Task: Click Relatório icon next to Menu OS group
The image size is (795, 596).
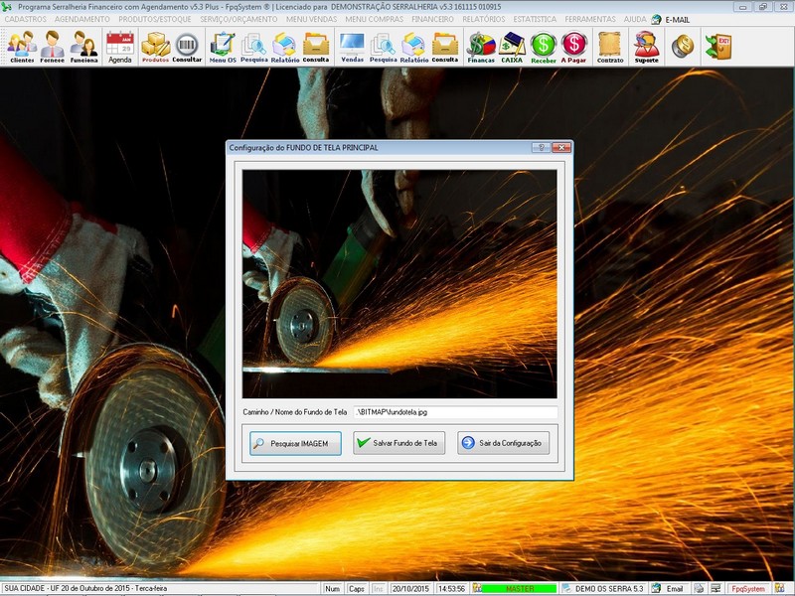Action: [x=285, y=47]
